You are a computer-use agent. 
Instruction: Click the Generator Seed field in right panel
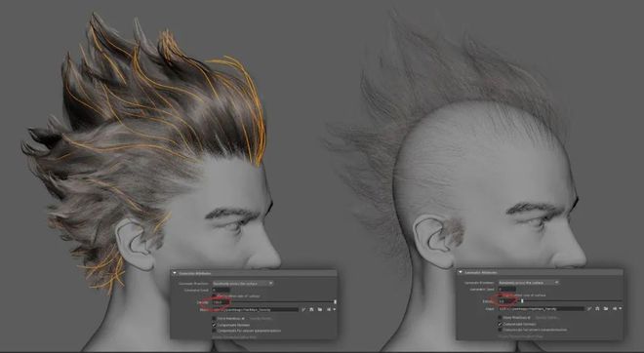point(507,290)
